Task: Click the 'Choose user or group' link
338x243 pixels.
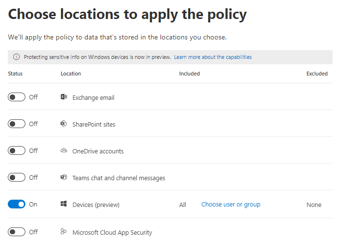Action: tap(231, 205)
